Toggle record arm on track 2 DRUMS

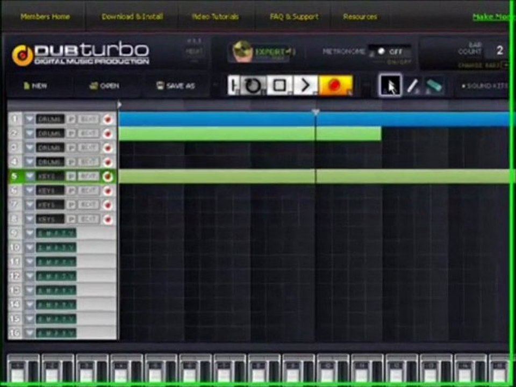(x=107, y=134)
